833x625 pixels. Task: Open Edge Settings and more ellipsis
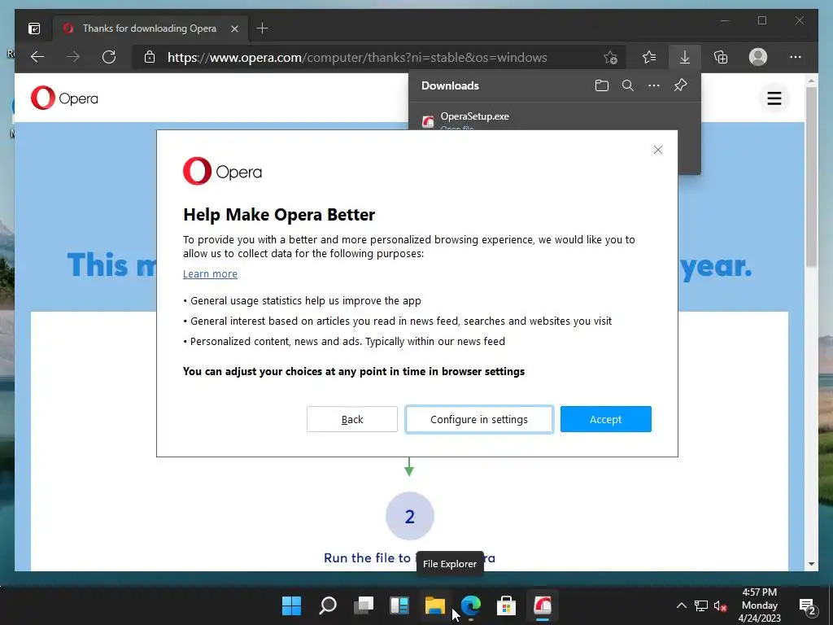(x=796, y=57)
